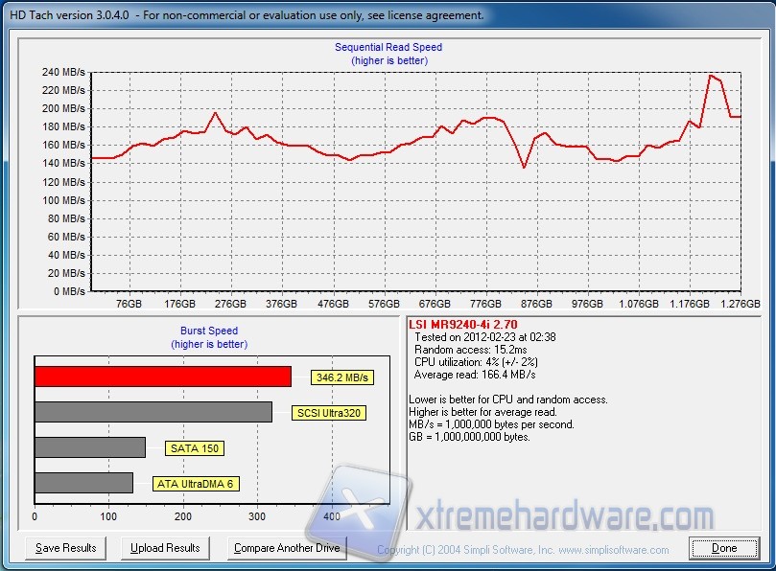Click the Random access 15.2ms line
This screenshot has height=571, width=776.
pos(459,350)
